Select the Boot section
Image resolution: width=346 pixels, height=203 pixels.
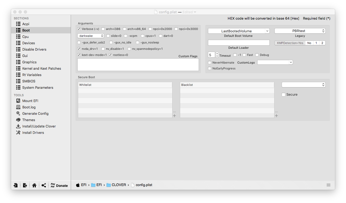41,30
